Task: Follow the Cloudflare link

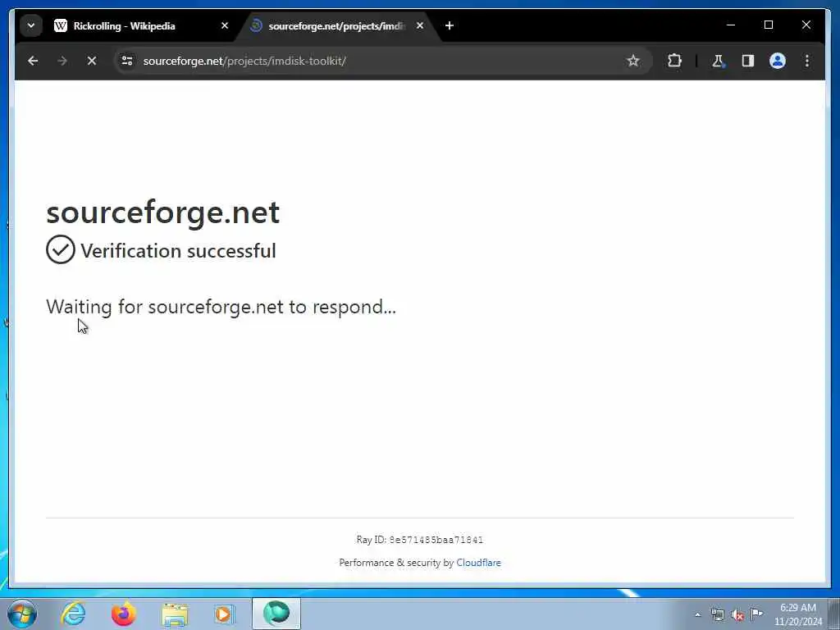Action: click(478, 563)
